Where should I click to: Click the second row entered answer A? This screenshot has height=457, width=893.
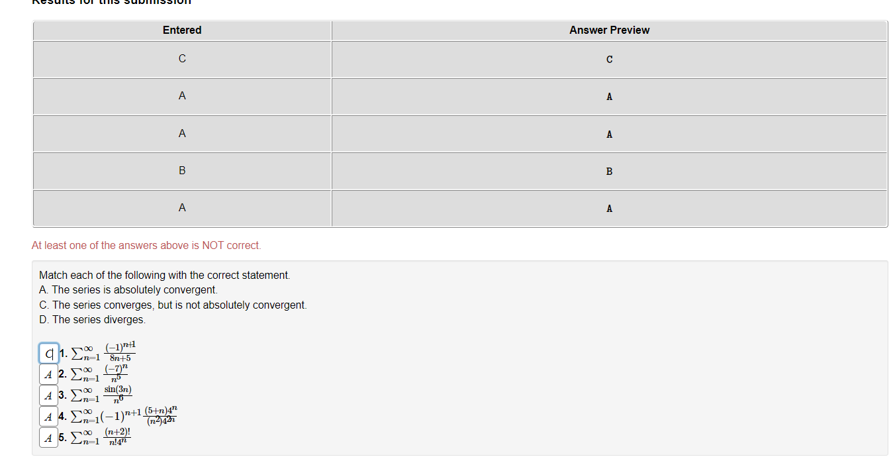click(181, 96)
